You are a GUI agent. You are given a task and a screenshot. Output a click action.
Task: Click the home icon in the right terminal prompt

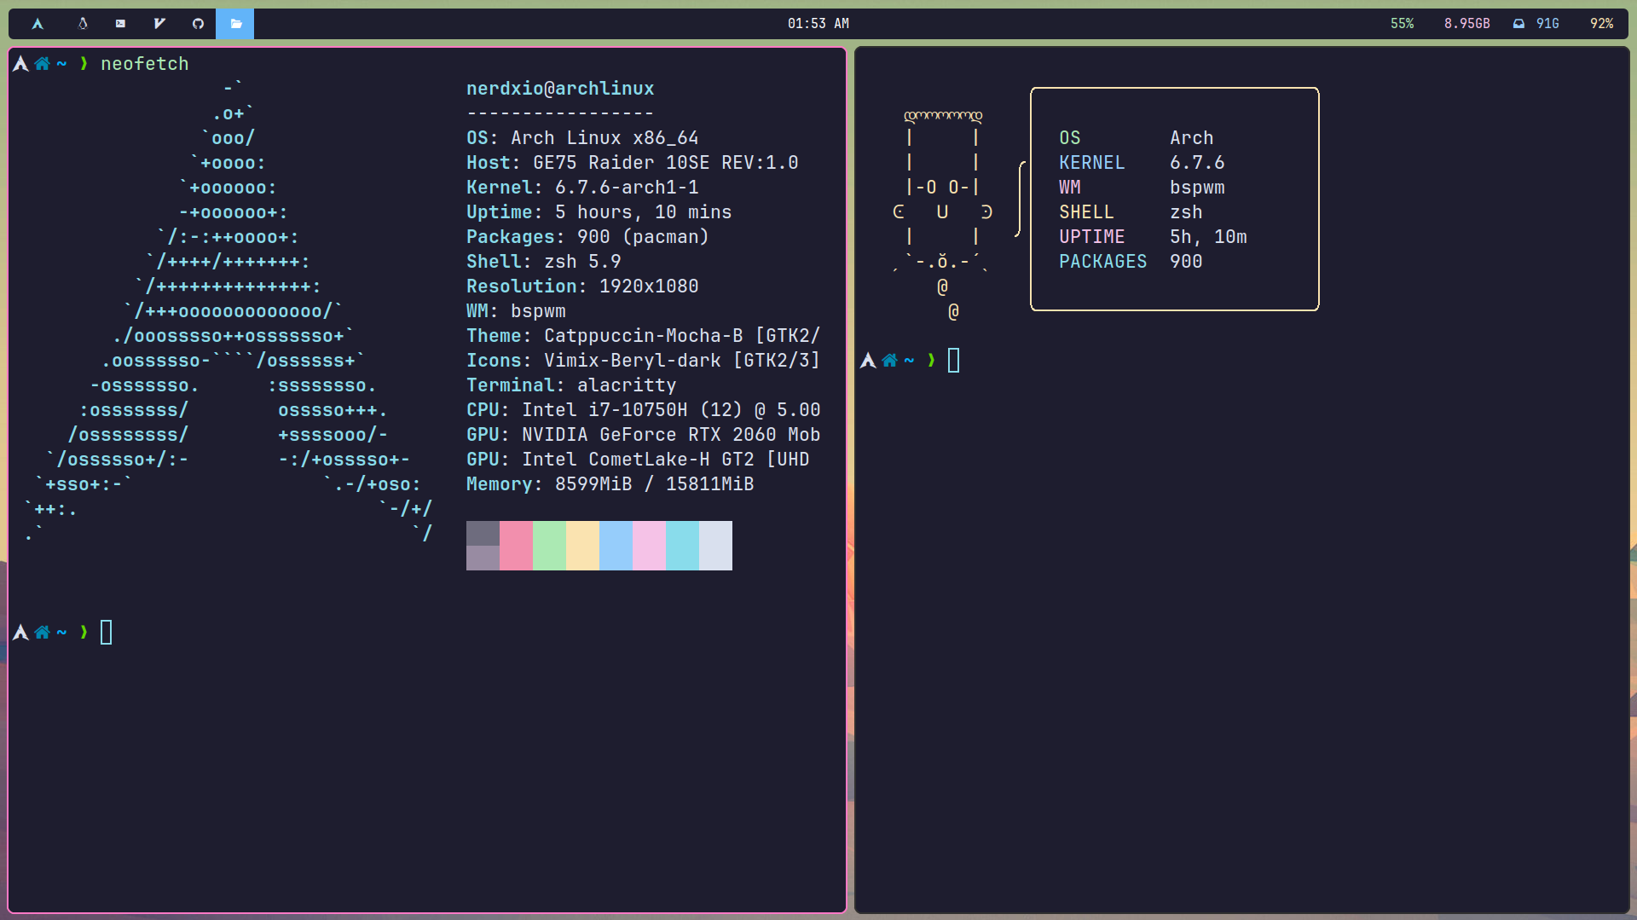pyautogui.click(x=889, y=361)
